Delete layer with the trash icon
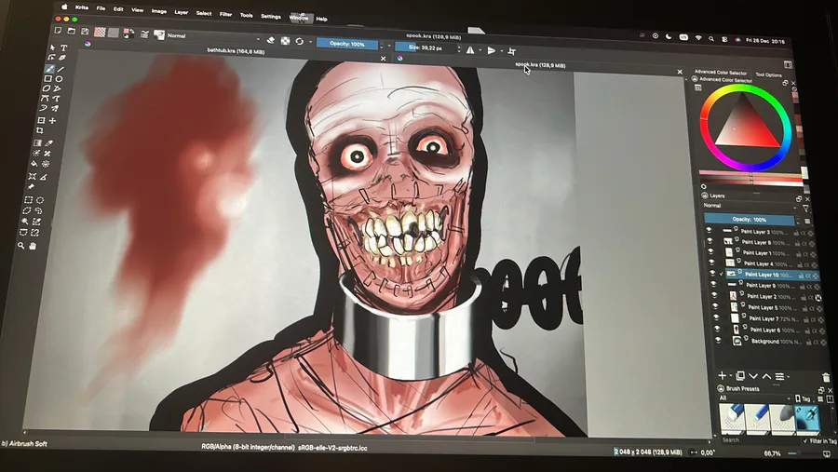838x472 pixels. (x=826, y=377)
